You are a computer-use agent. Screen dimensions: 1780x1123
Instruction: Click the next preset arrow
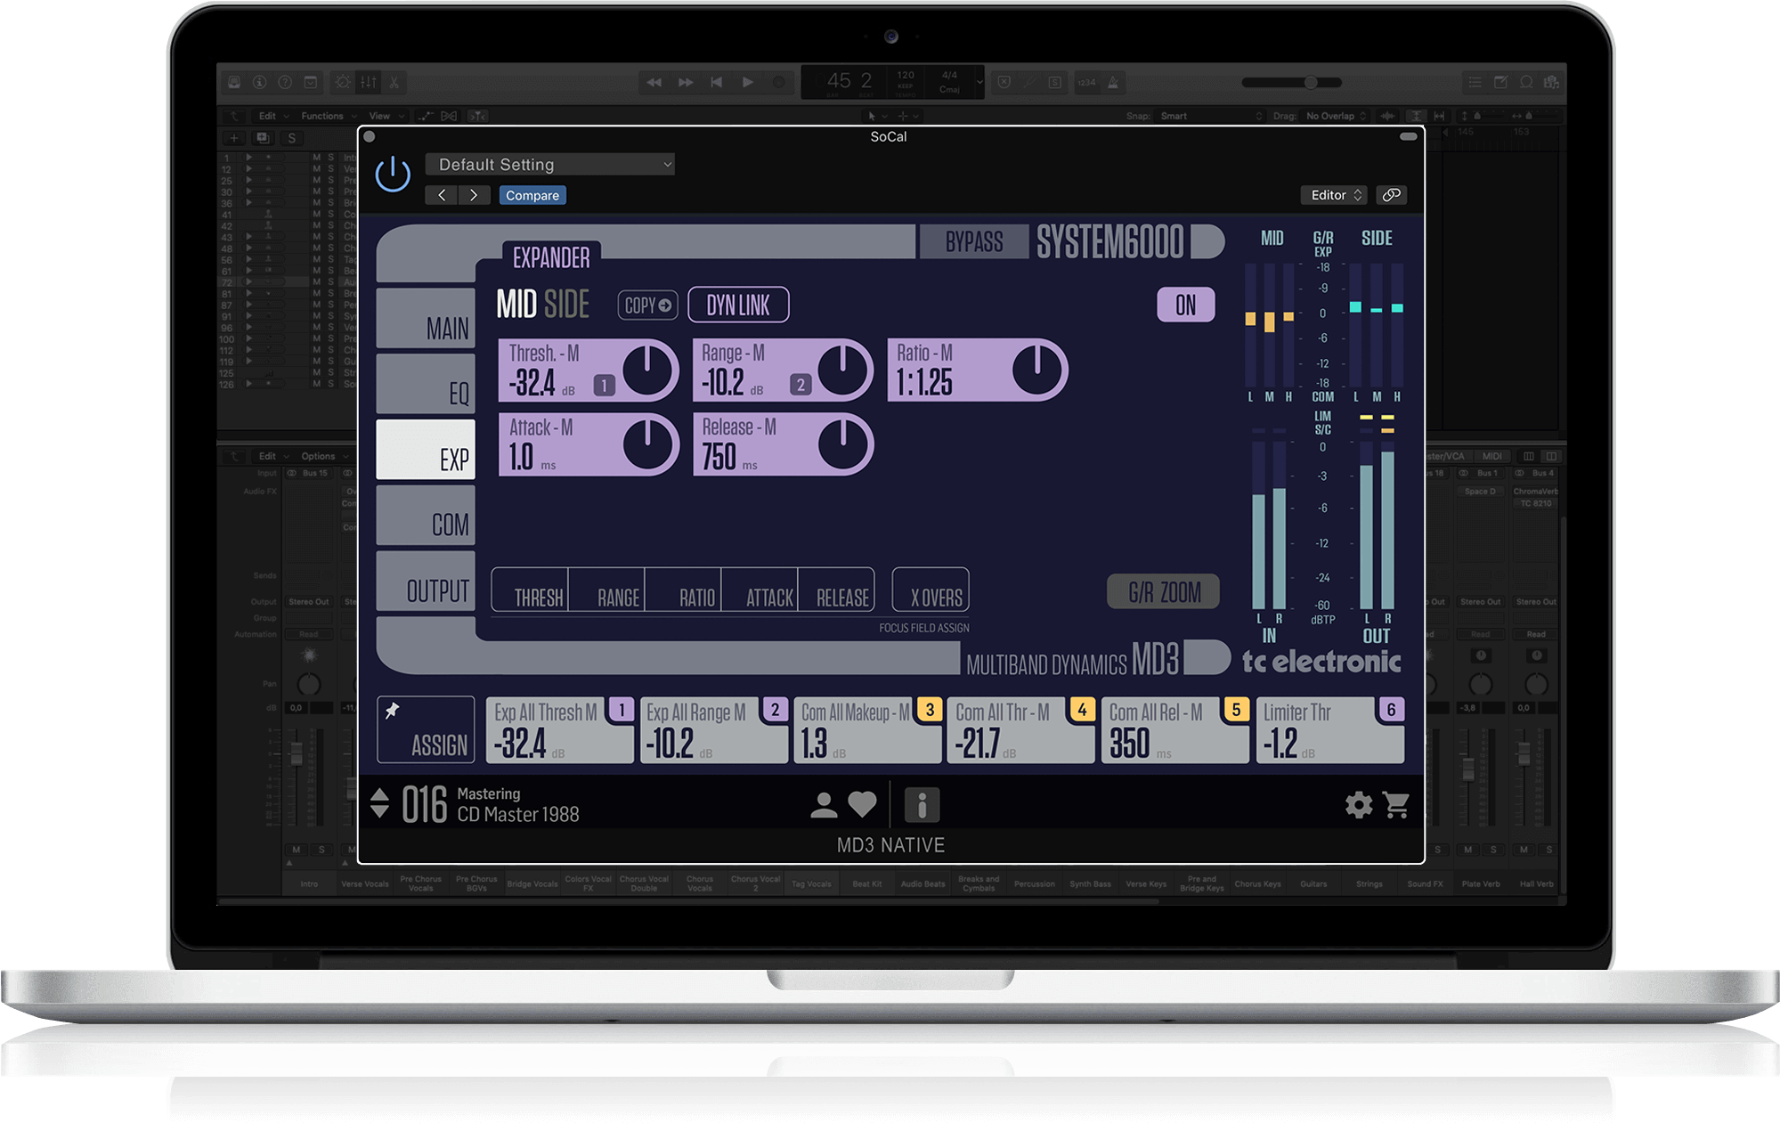point(474,194)
